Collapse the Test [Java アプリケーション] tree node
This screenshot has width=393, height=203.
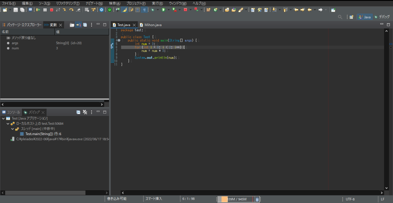coord(3,118)
